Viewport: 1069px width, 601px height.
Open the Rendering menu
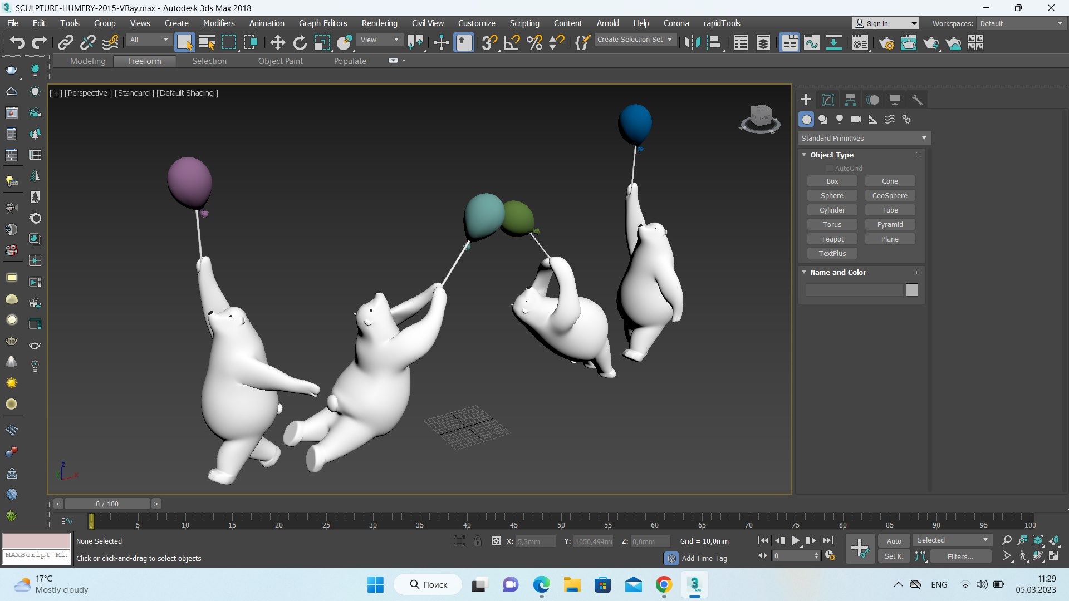pos(379,23)
